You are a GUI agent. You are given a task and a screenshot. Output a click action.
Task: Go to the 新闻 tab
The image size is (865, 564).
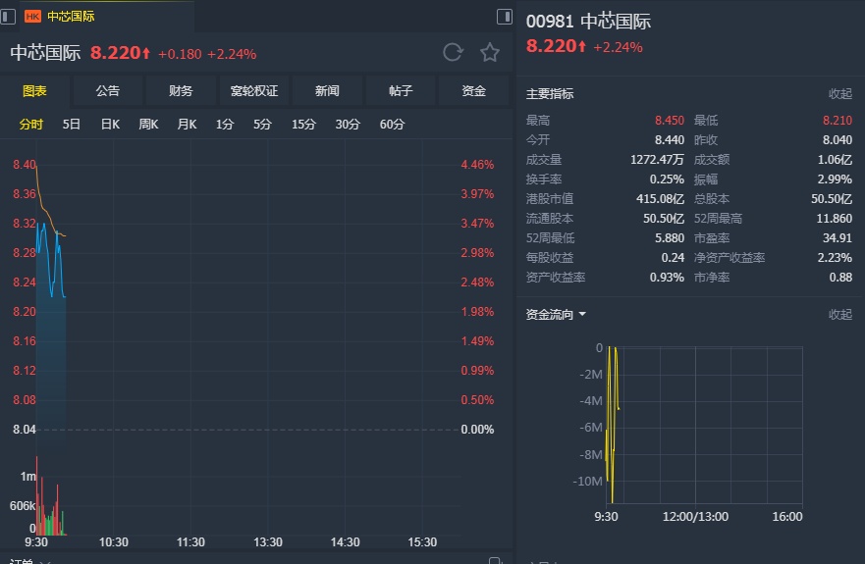[x=327, y=91]
